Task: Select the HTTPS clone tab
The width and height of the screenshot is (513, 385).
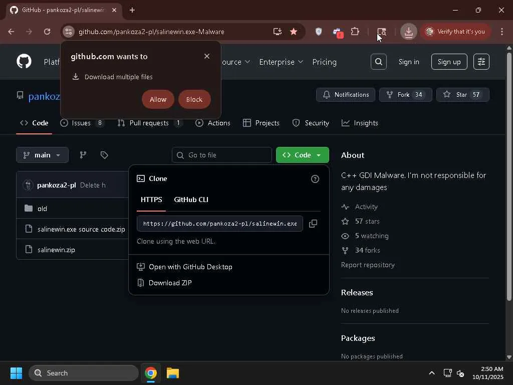Action: [x=151, y=200]
